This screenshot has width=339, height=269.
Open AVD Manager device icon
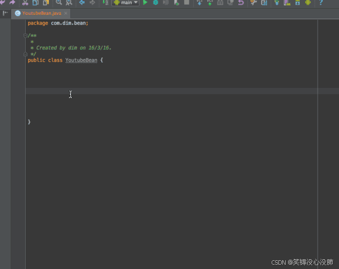[287, 2]
